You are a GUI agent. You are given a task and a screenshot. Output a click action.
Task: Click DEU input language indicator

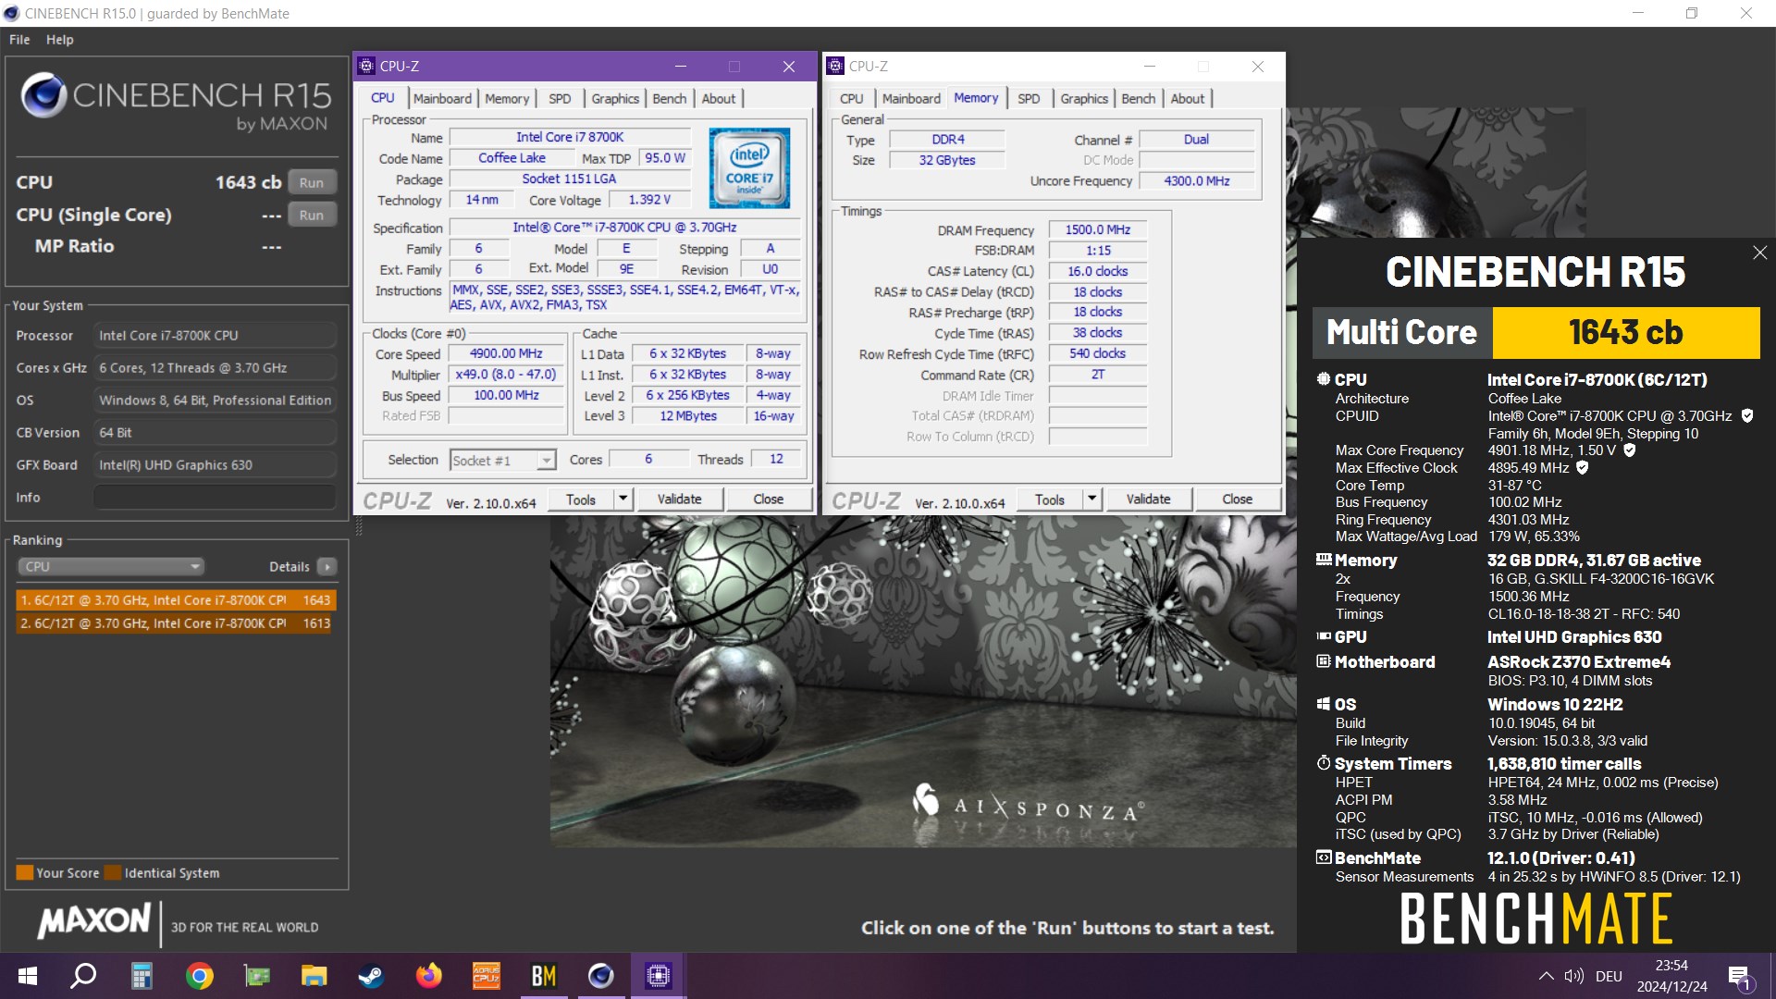pyautogui.click(x=1609, y=976)
